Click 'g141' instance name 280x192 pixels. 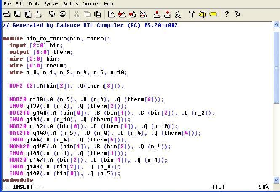(x=33, y=120)
